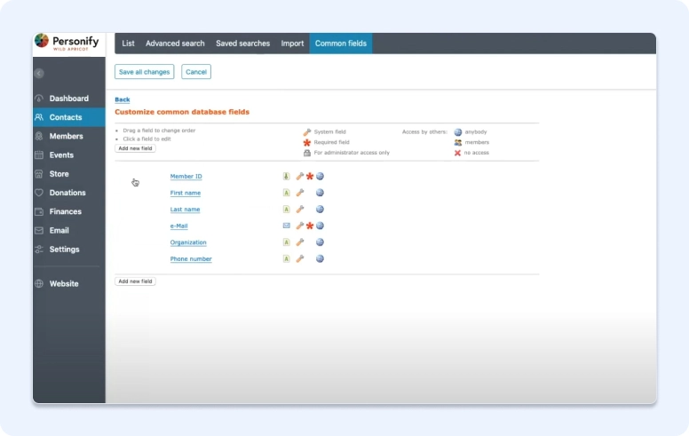
Task: Click the Phone number text type icon
Action: 287,259
